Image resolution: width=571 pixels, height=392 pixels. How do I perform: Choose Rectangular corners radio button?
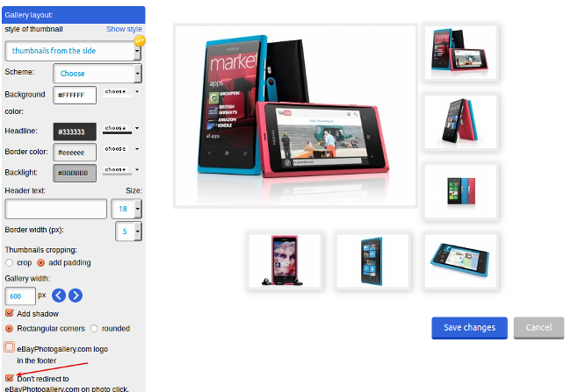pyautogui.click(x=10, y=328)
